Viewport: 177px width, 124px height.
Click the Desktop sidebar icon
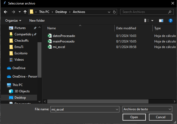(x=11, y=98)
